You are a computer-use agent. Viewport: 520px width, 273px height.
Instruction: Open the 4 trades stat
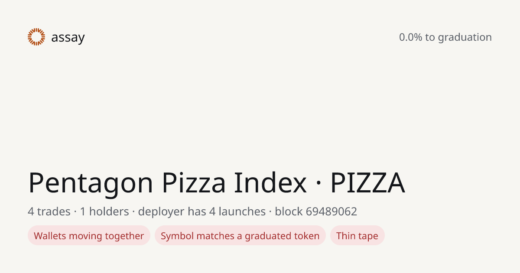[x=49, y=211]
